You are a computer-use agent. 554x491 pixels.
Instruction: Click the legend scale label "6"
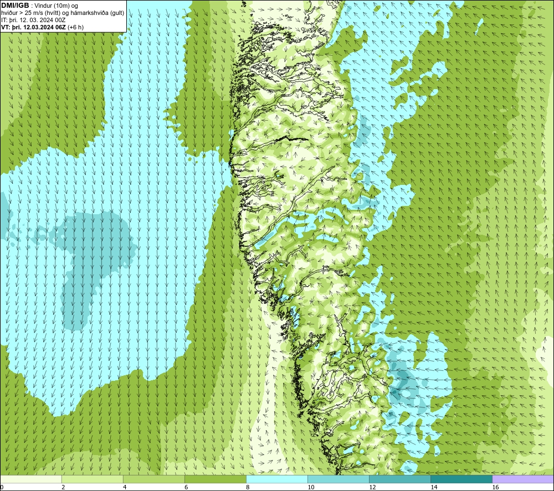(x=186, y=488)
